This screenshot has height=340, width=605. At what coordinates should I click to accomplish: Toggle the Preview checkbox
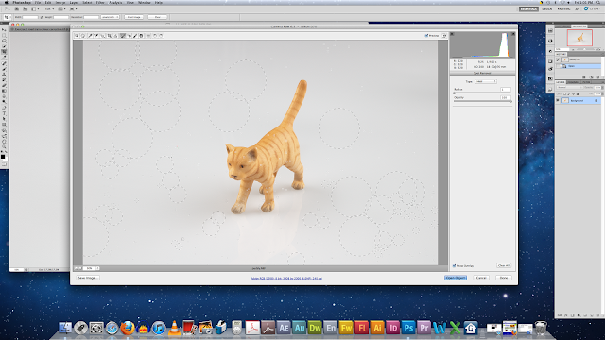tap(426, 36)
